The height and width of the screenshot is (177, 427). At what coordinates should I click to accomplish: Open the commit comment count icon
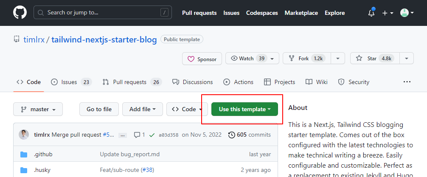tap(139, 135)
